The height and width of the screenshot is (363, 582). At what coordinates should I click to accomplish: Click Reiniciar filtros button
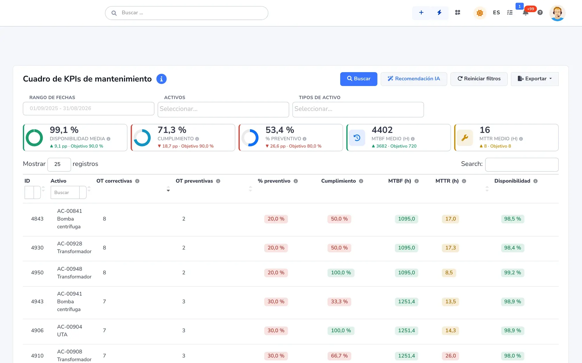479,79
